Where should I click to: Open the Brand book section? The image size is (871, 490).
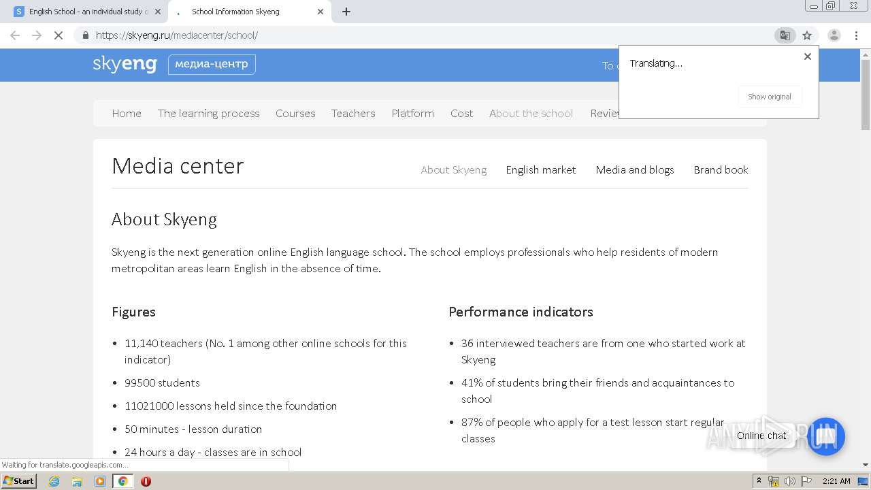[x=721, y=170]
